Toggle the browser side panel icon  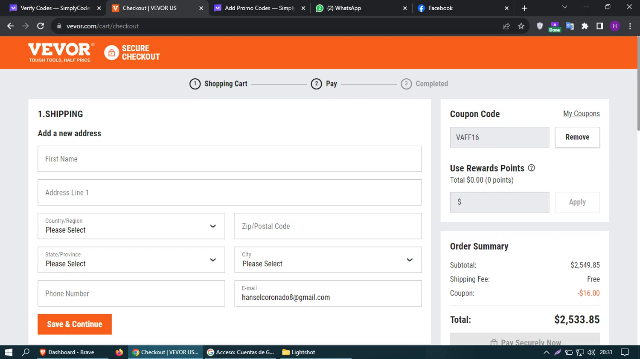pyautogui.click(x=600, y=26)
